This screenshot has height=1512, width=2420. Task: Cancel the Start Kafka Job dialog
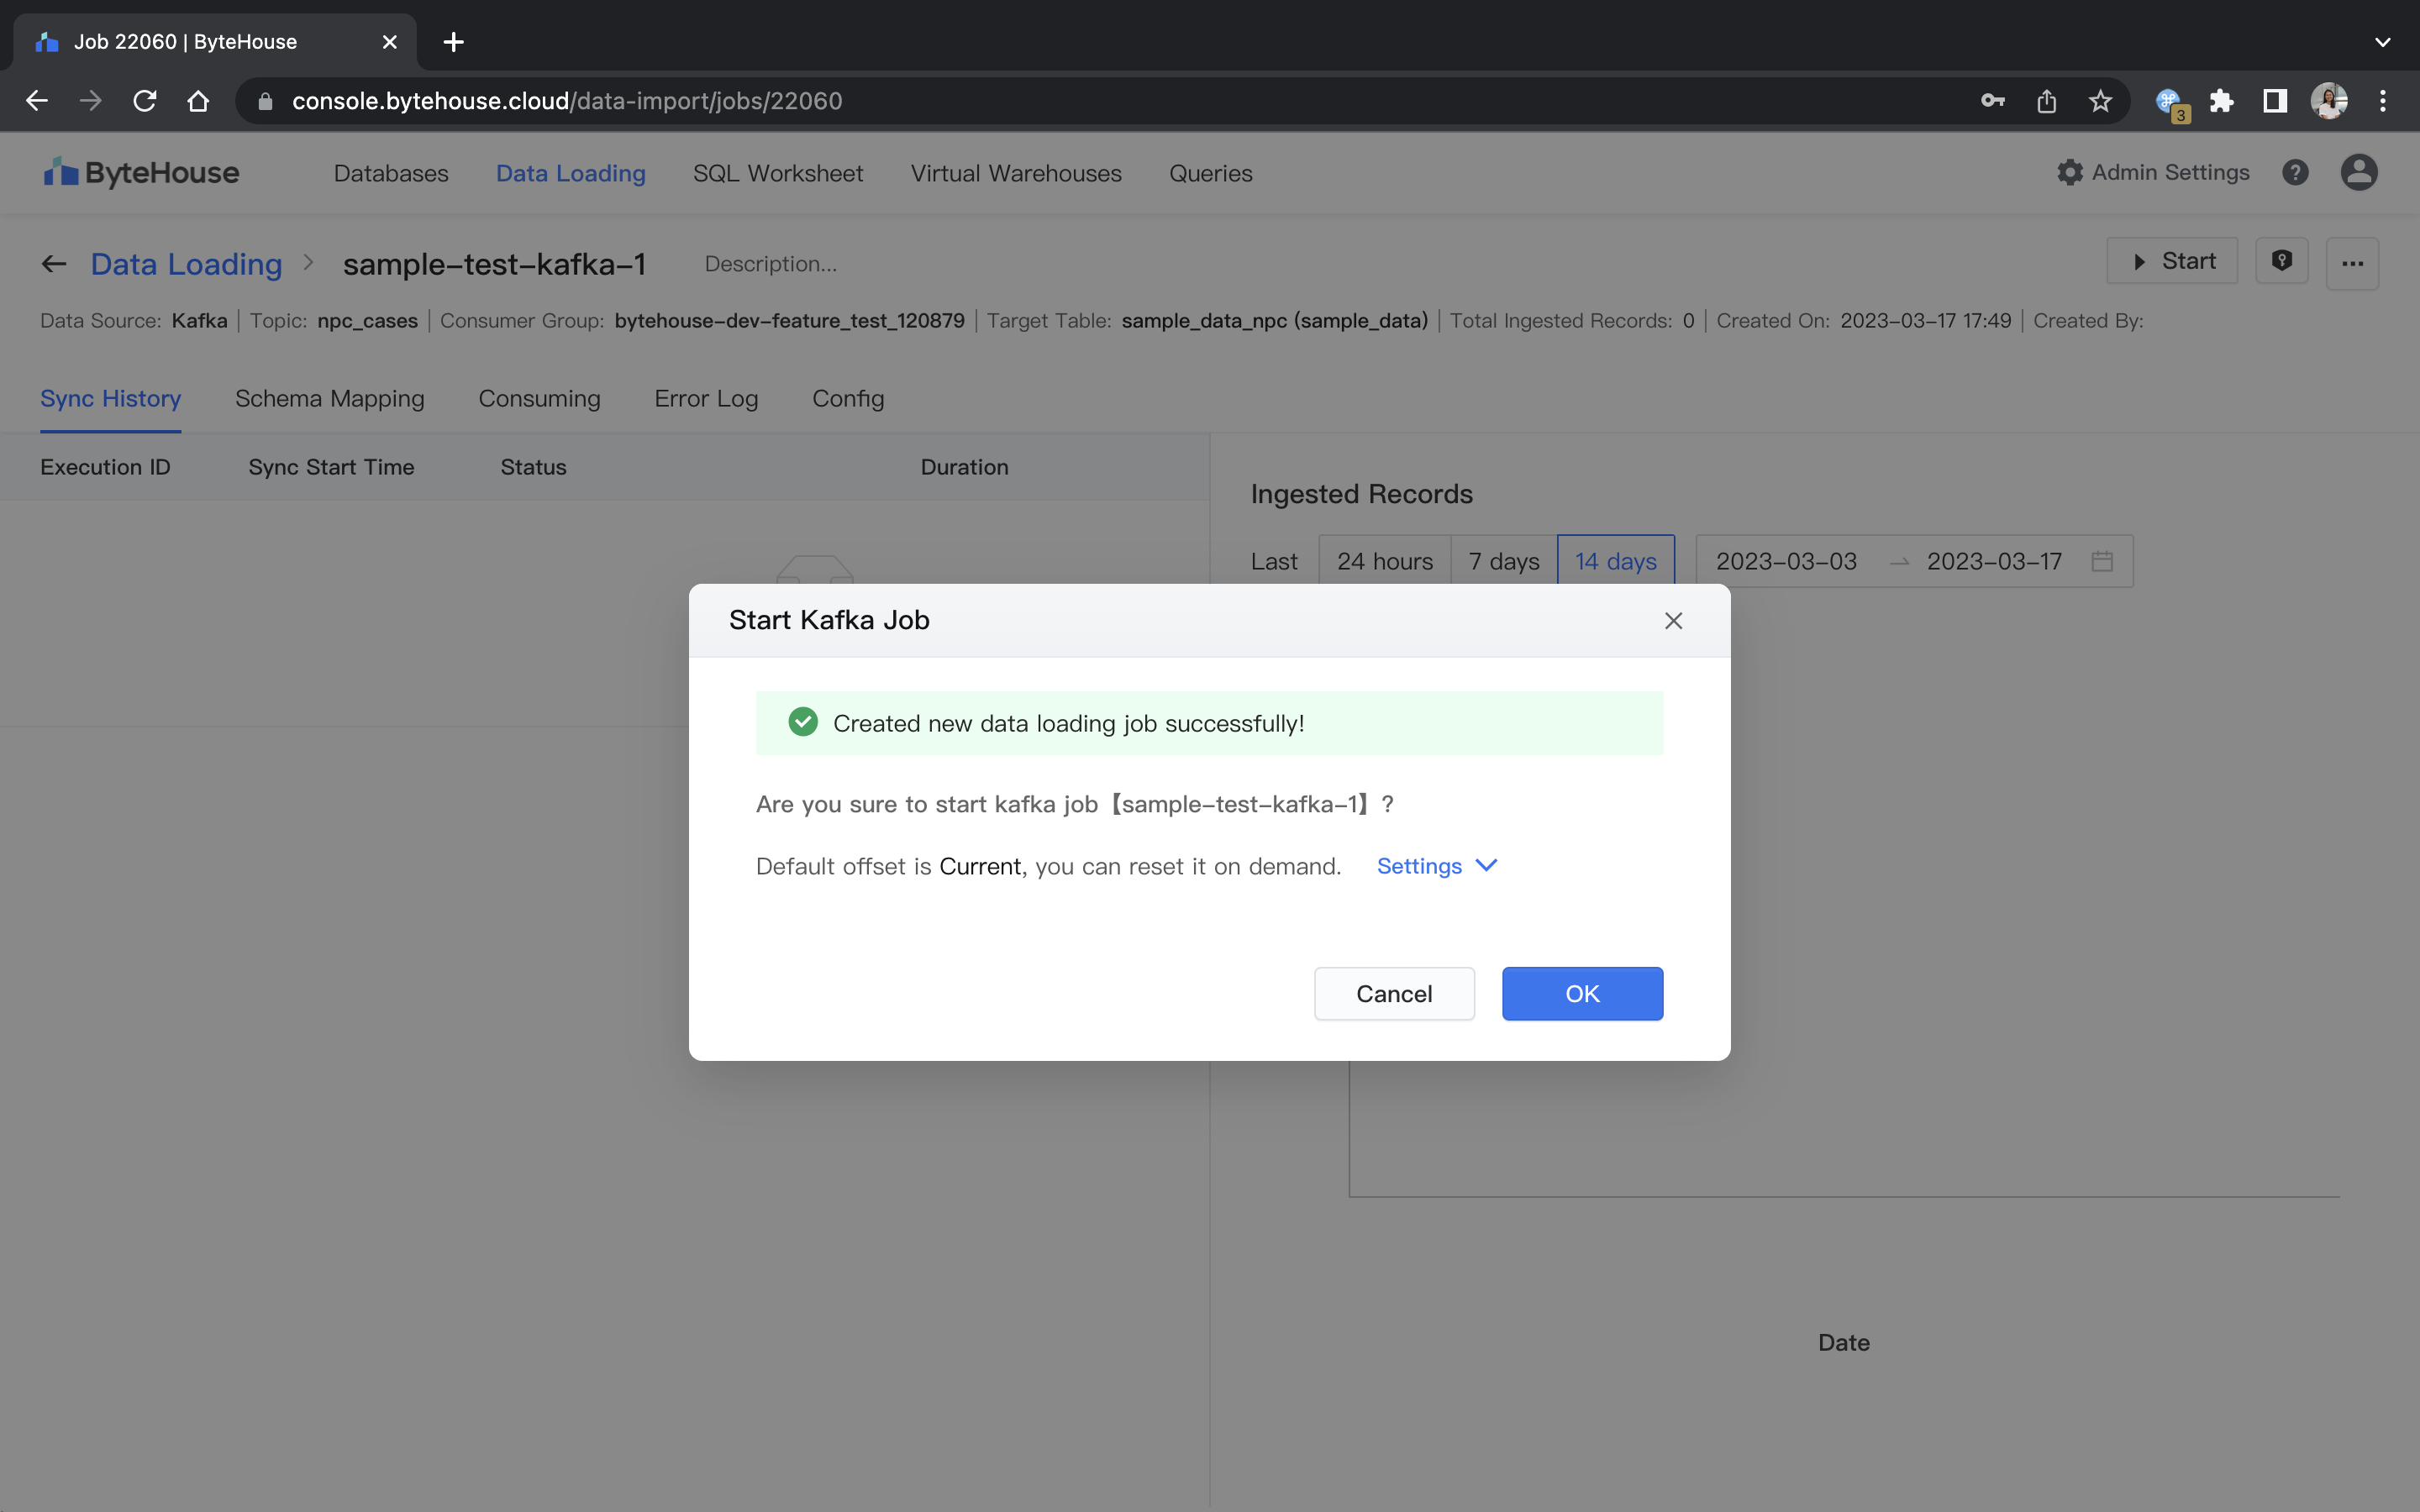(1393, 993)
